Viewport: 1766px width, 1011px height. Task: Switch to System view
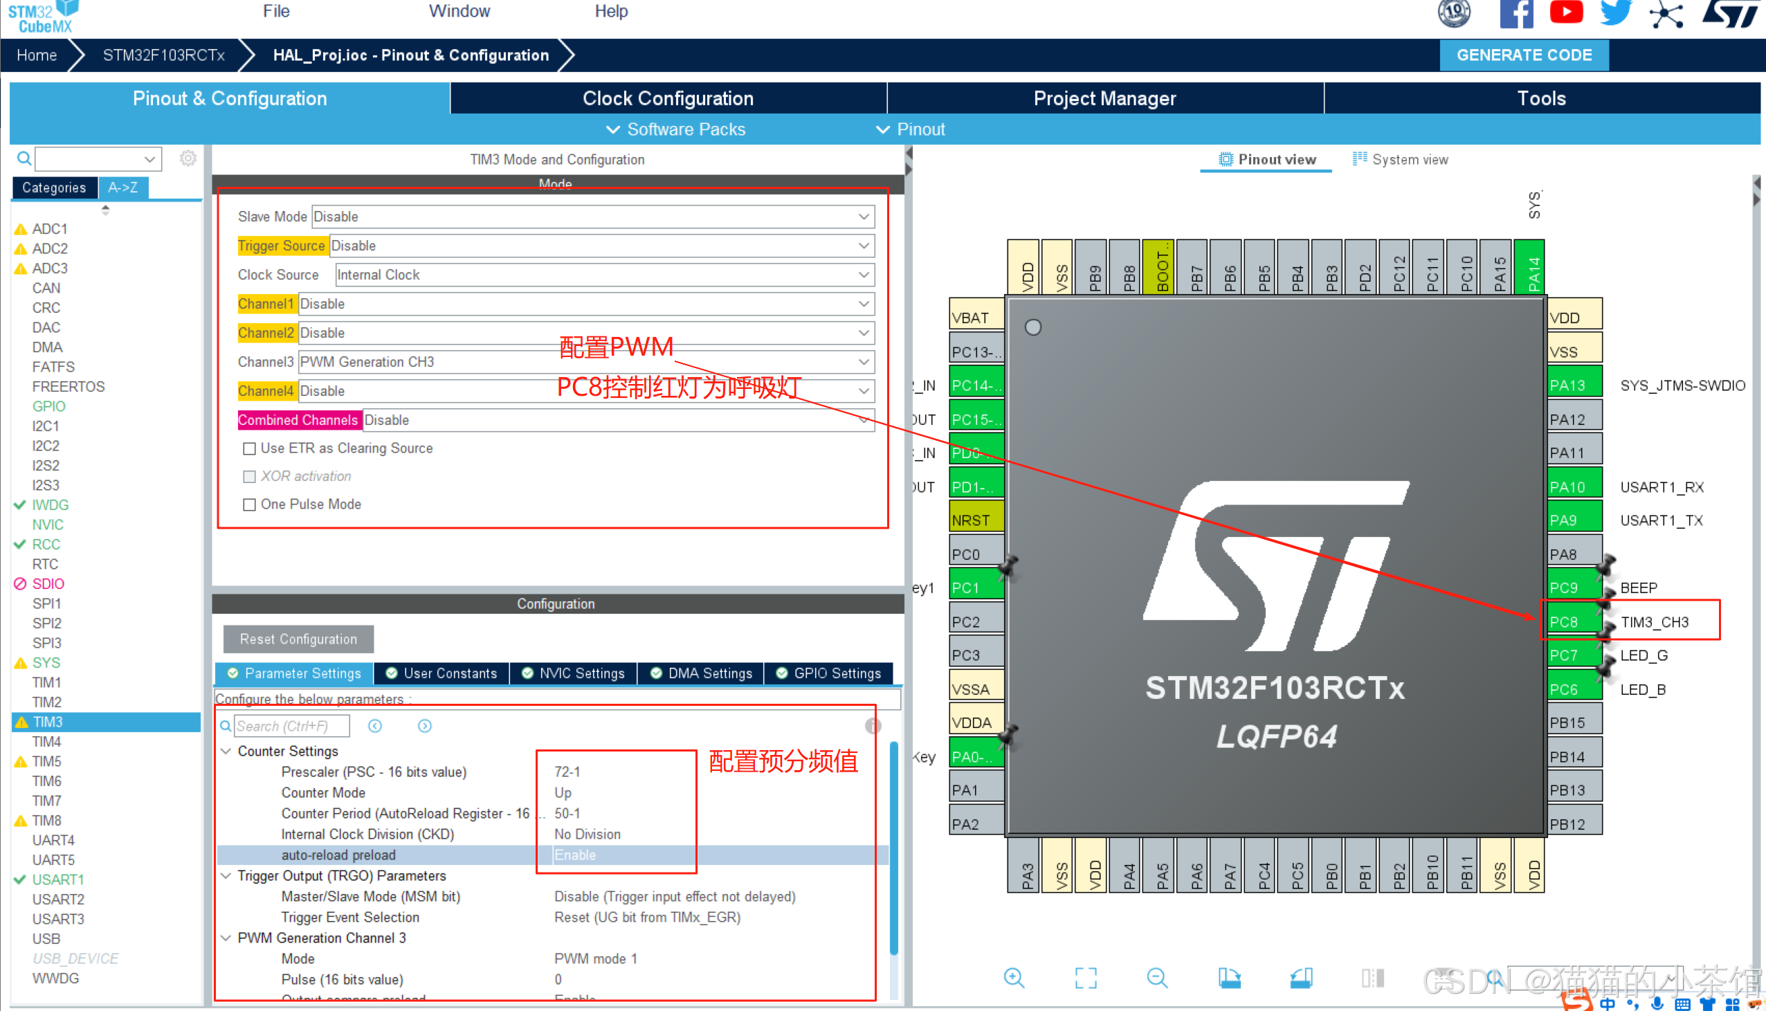pos(1401,160)
